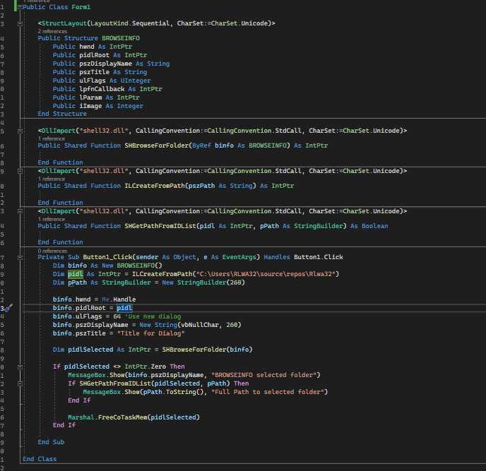Open '0 references' CodeLens above Button1_Click

point(52,251)
